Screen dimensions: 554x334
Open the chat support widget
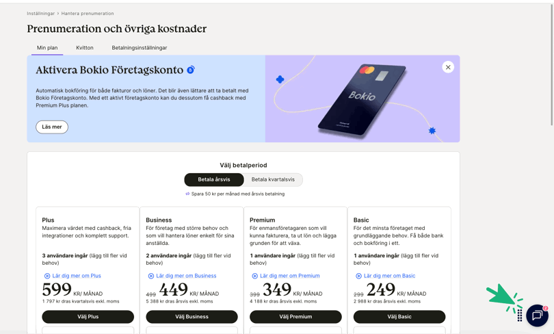537,316
